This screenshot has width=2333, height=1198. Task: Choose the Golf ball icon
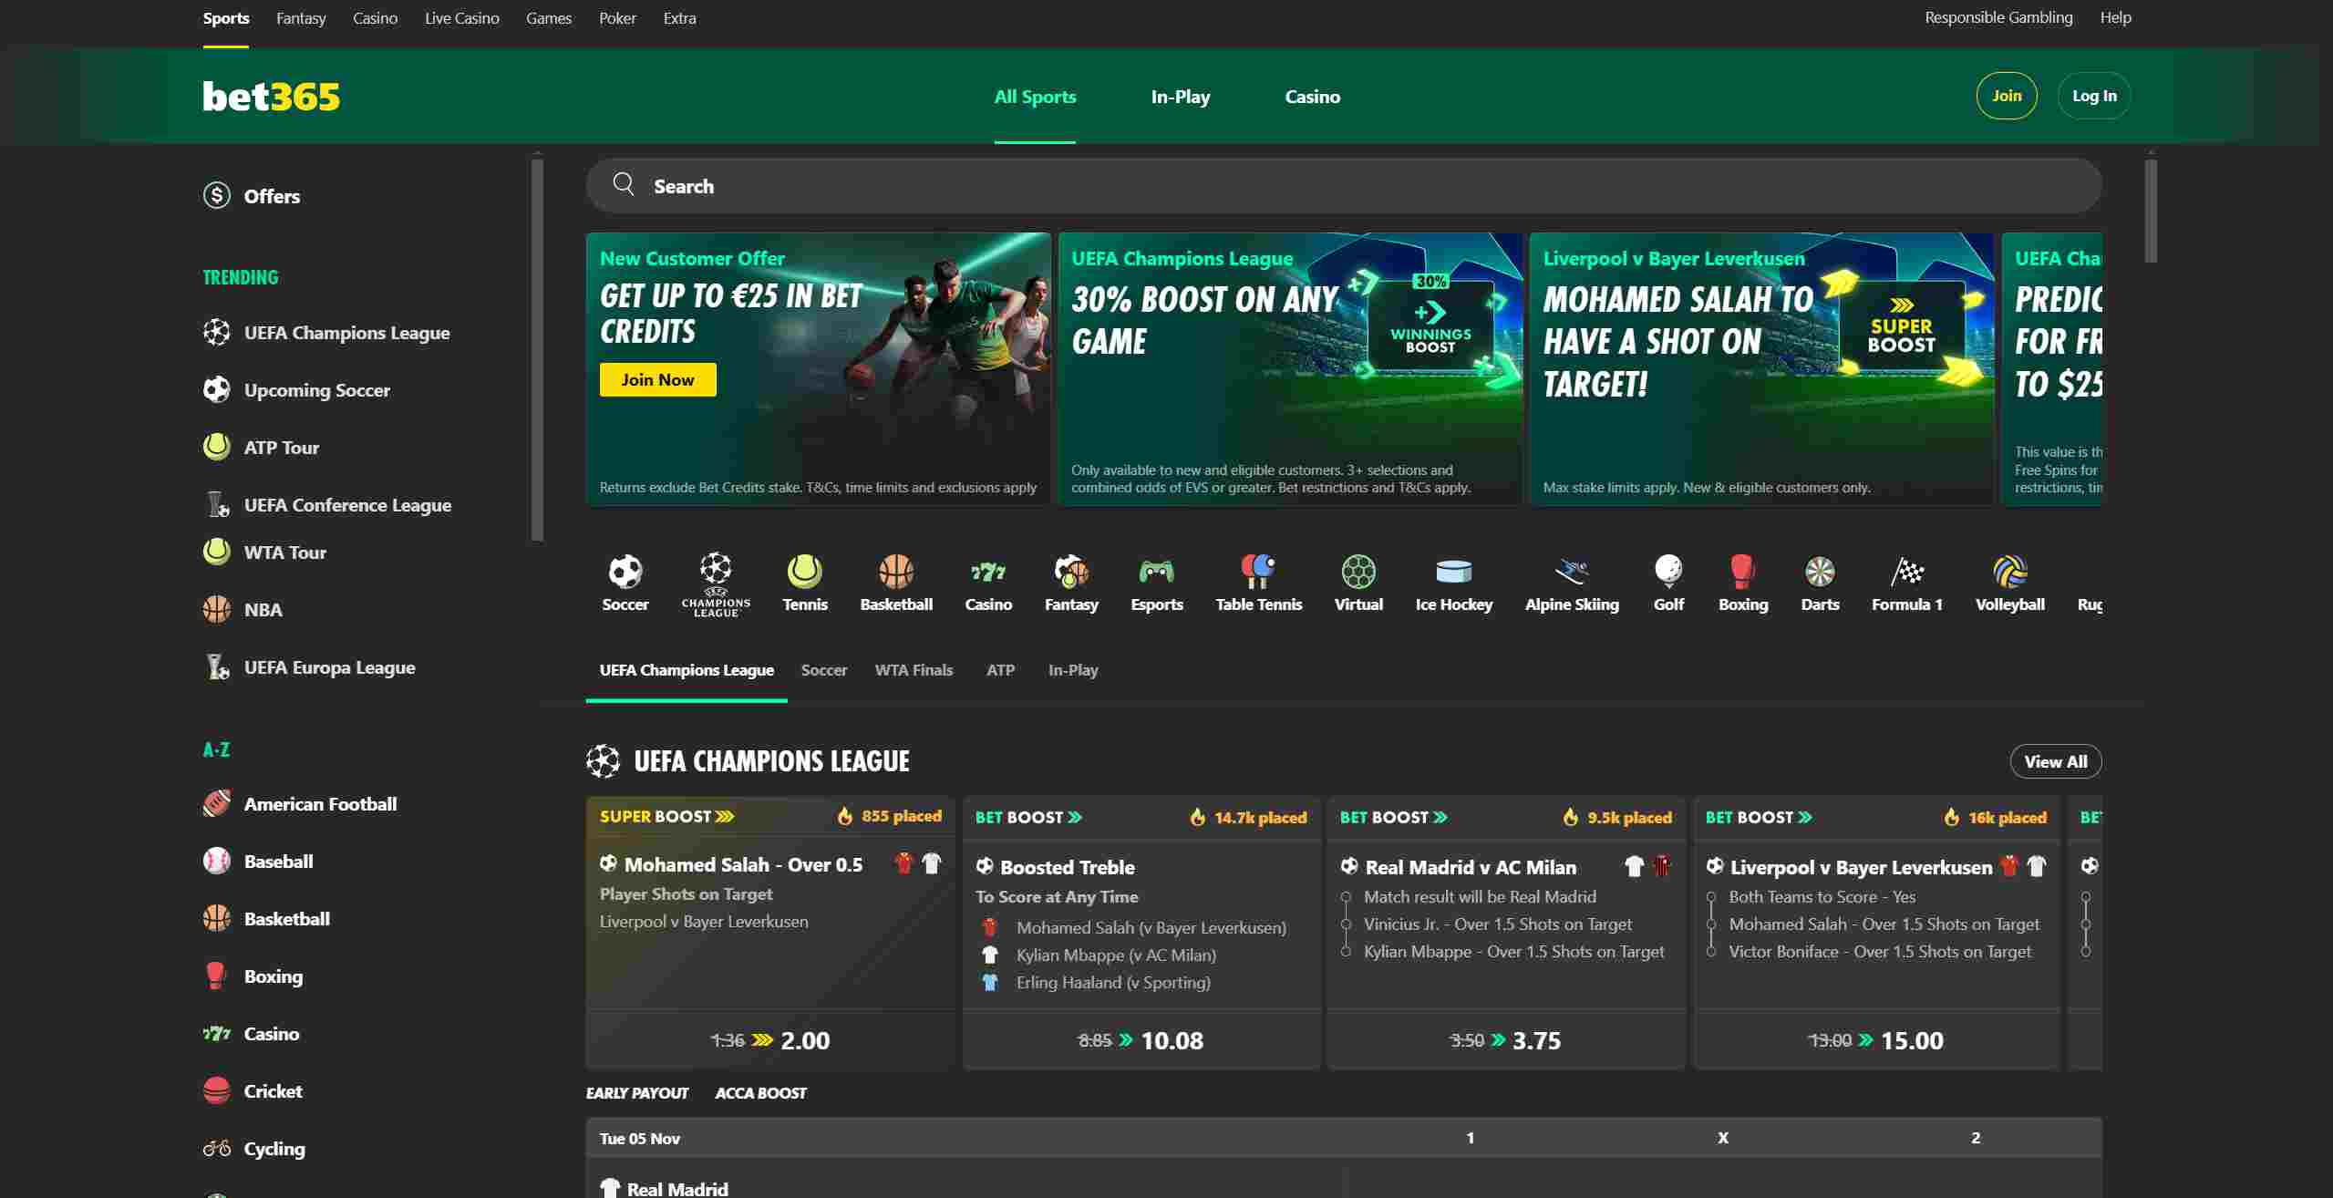tap(1668, 584)
